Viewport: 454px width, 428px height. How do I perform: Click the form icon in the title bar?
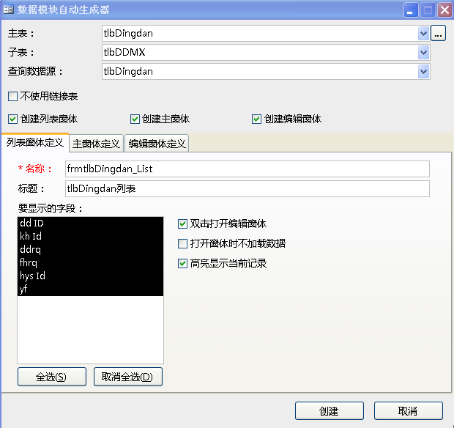coord(8,10)
